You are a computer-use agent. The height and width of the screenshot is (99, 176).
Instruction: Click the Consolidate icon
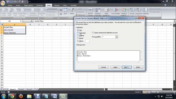[116, 11]
